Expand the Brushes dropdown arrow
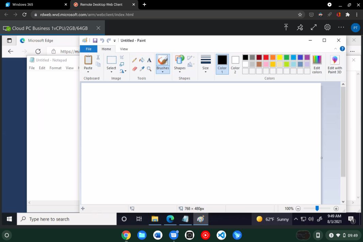The height and width of the screenshot is (242, 363). click(x=163, y=72)
